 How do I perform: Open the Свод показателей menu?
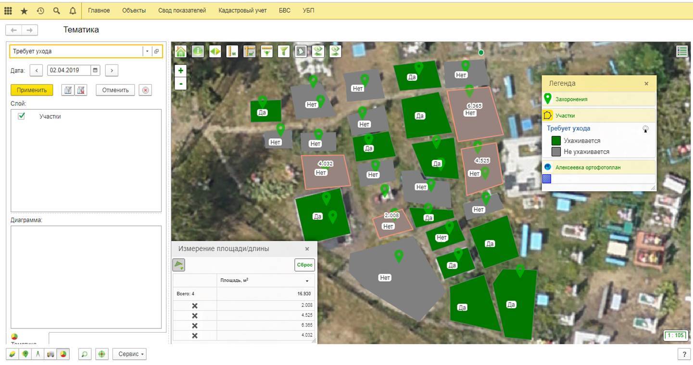pos(182,10)
